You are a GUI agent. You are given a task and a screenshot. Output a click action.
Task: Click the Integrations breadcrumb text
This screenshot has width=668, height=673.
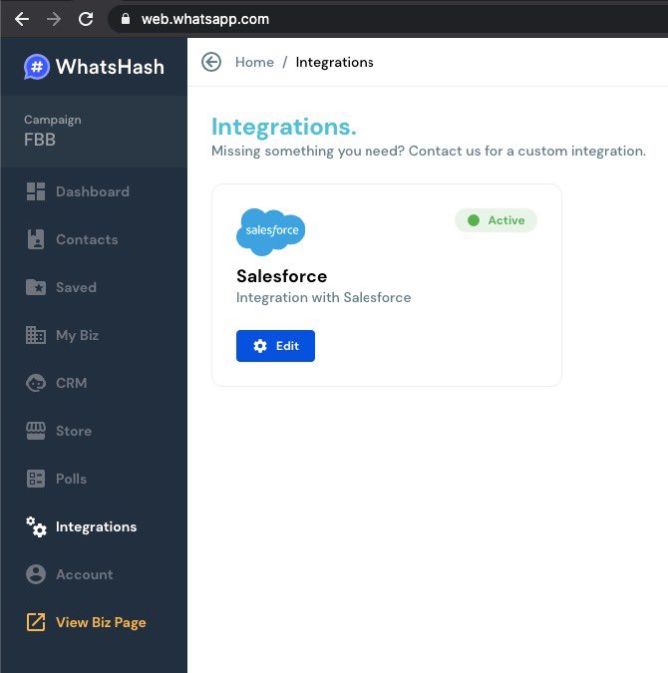tap(334, 62)
